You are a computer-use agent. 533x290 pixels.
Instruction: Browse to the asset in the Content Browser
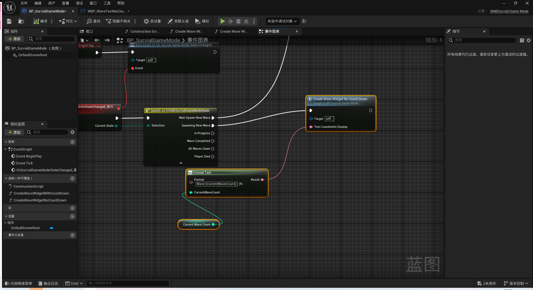tap(21, 21)
